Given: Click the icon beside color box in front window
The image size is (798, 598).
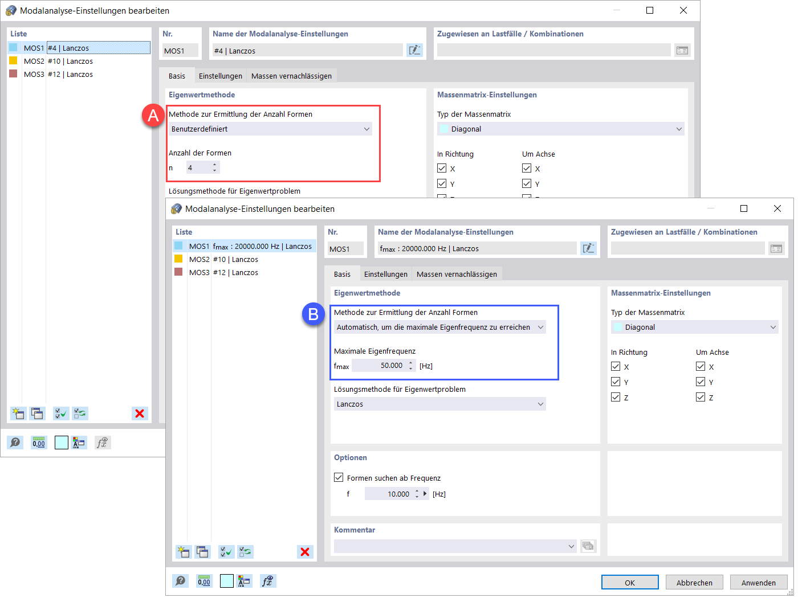Looking at the screenshot, I should pos(244,581).
